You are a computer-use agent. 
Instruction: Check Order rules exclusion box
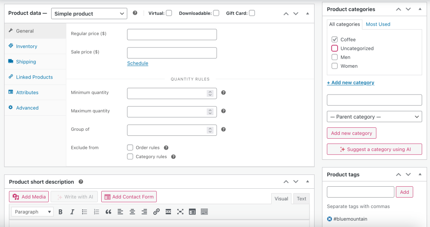click(130, 148)
